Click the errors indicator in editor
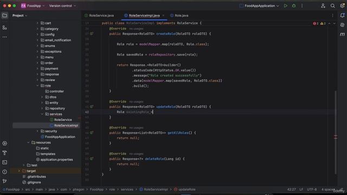 coord(316,23)
